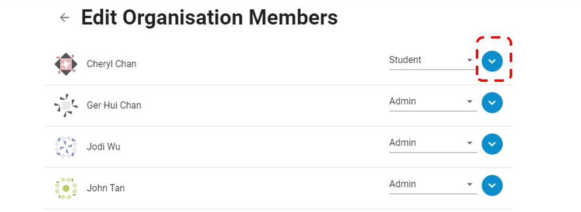The image size is (581, 212).
Task: Expand Cheryl Chan's blue chevron button
Action: (492, 61)
